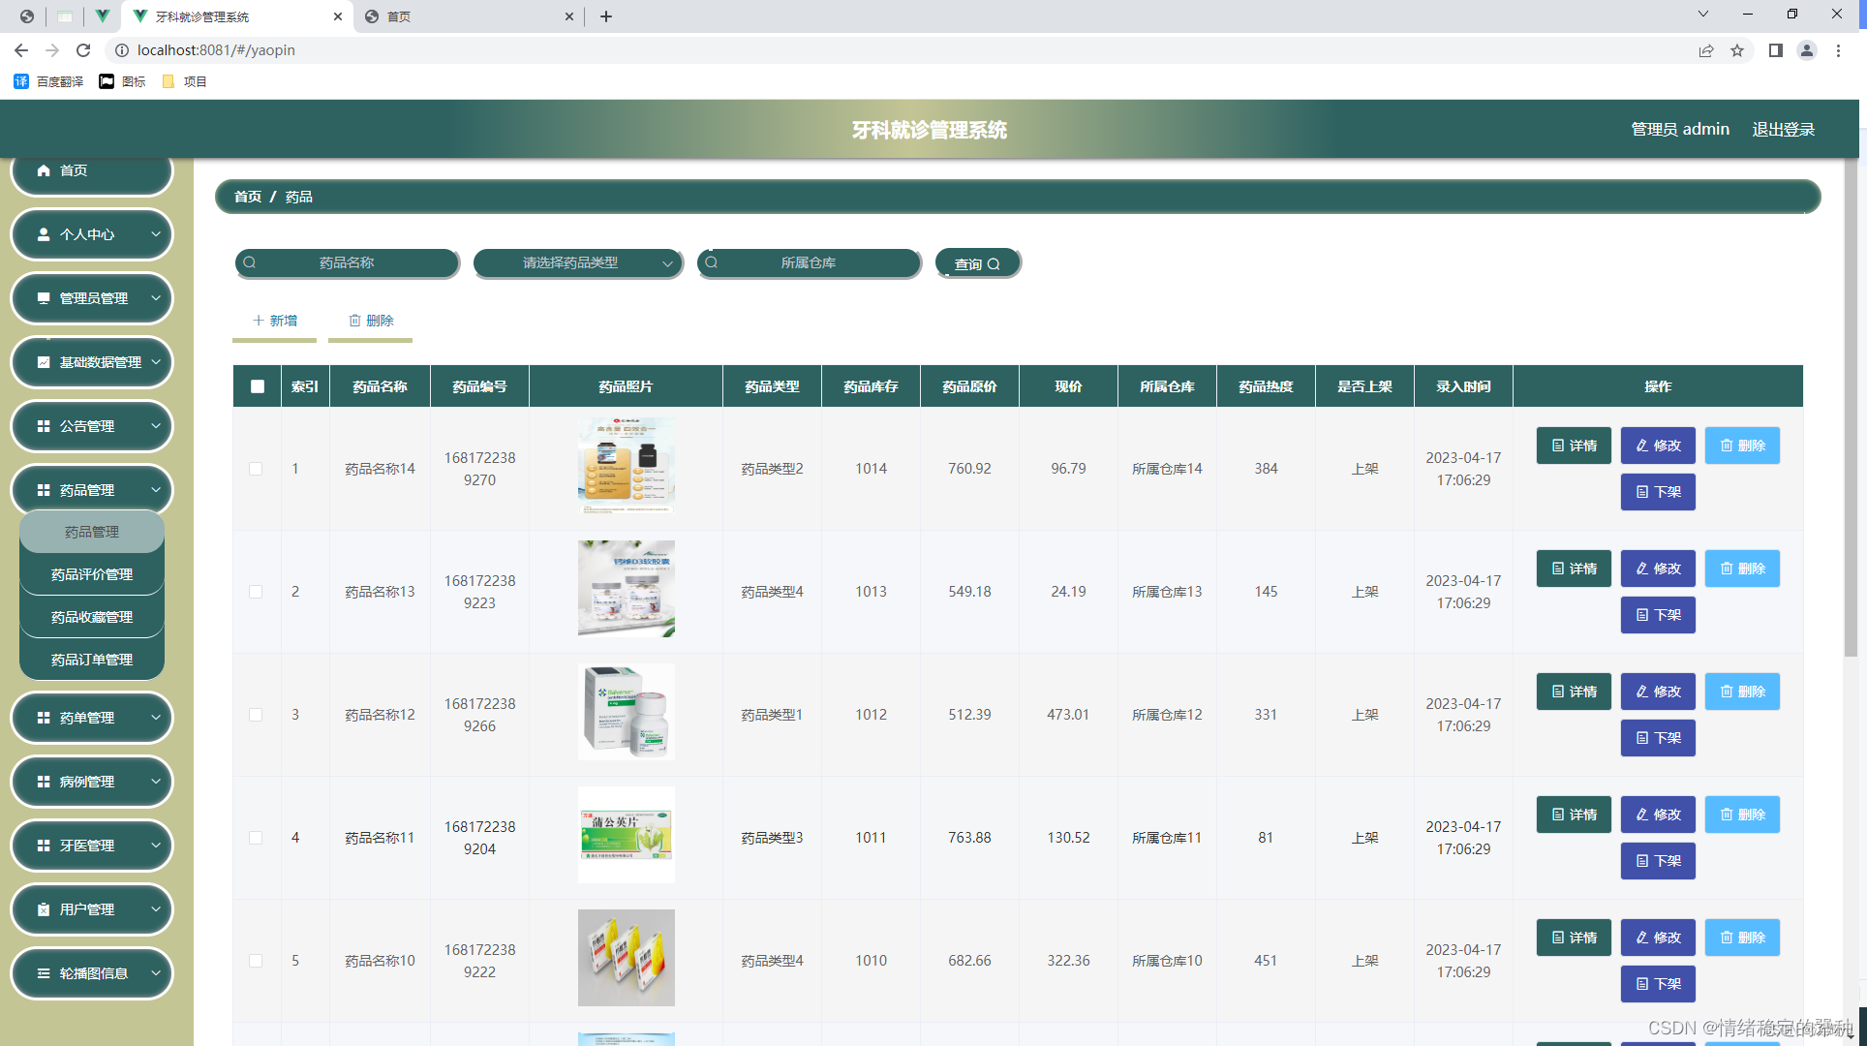
Task: Click the browser address bar URL
Action: click(x=216, y=50)
